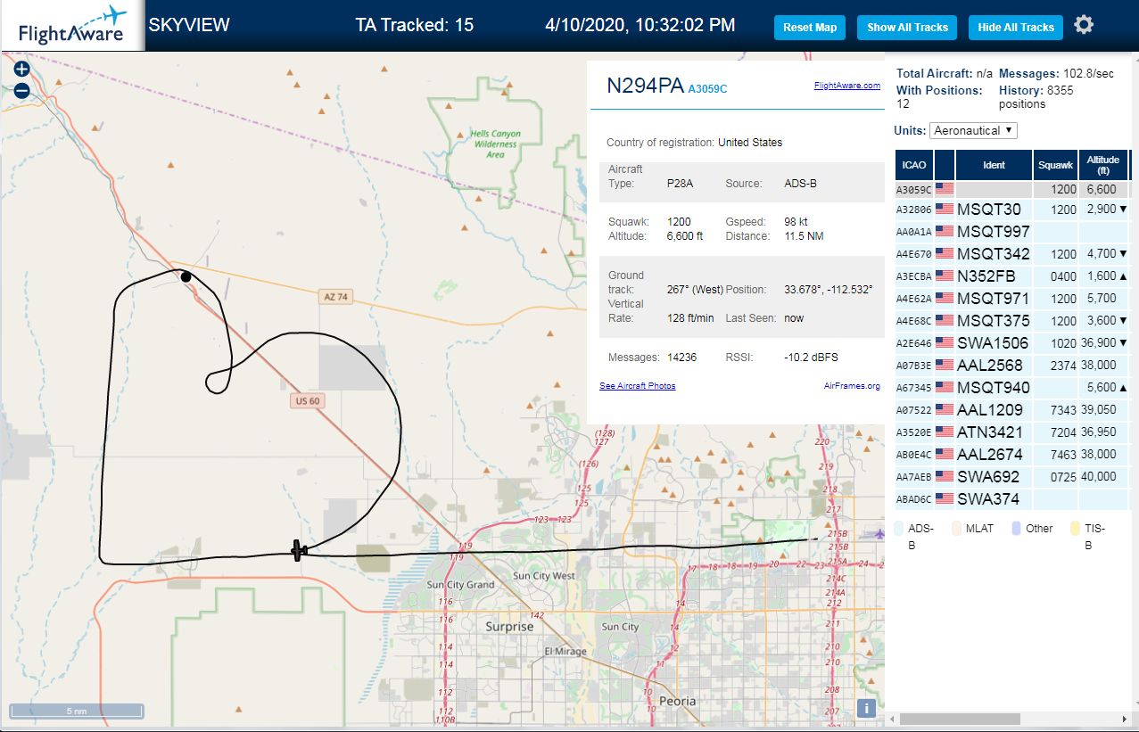Click the AZ 74 road label
The height and width of the screenshot is (732, 1139).
tap(336, 297)
